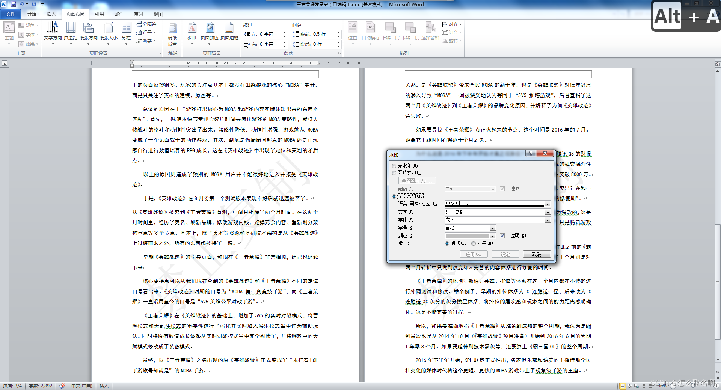Click the 字数: 2,892 word count
Image resolution: width=721 pixels, height=390 pixels.
coord(41,385)
